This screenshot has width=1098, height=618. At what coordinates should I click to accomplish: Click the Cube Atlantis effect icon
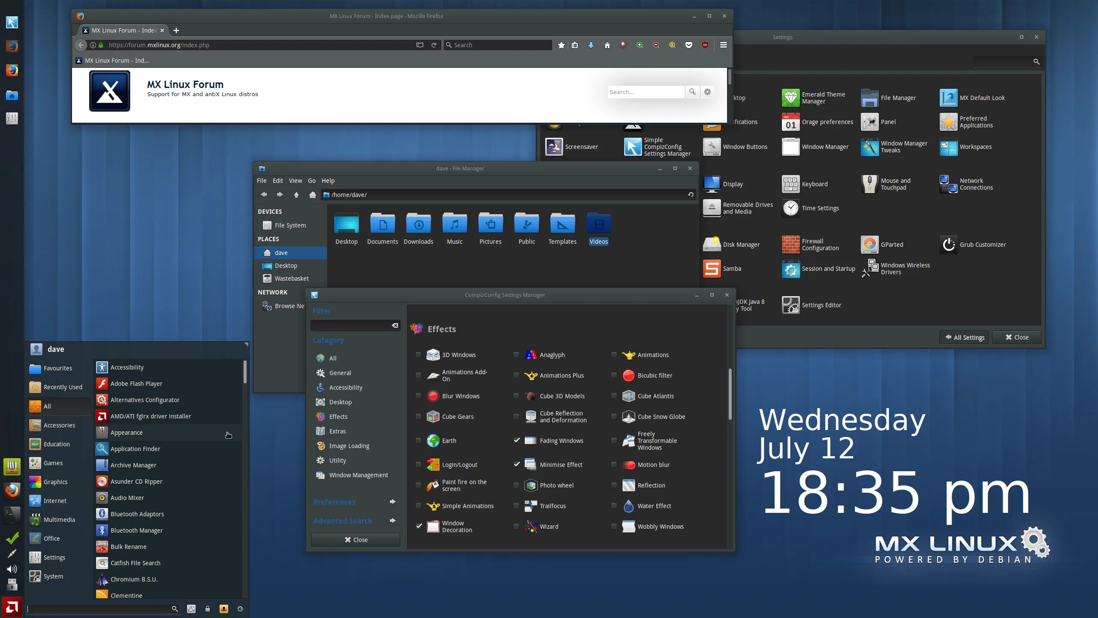click(627, 395)
